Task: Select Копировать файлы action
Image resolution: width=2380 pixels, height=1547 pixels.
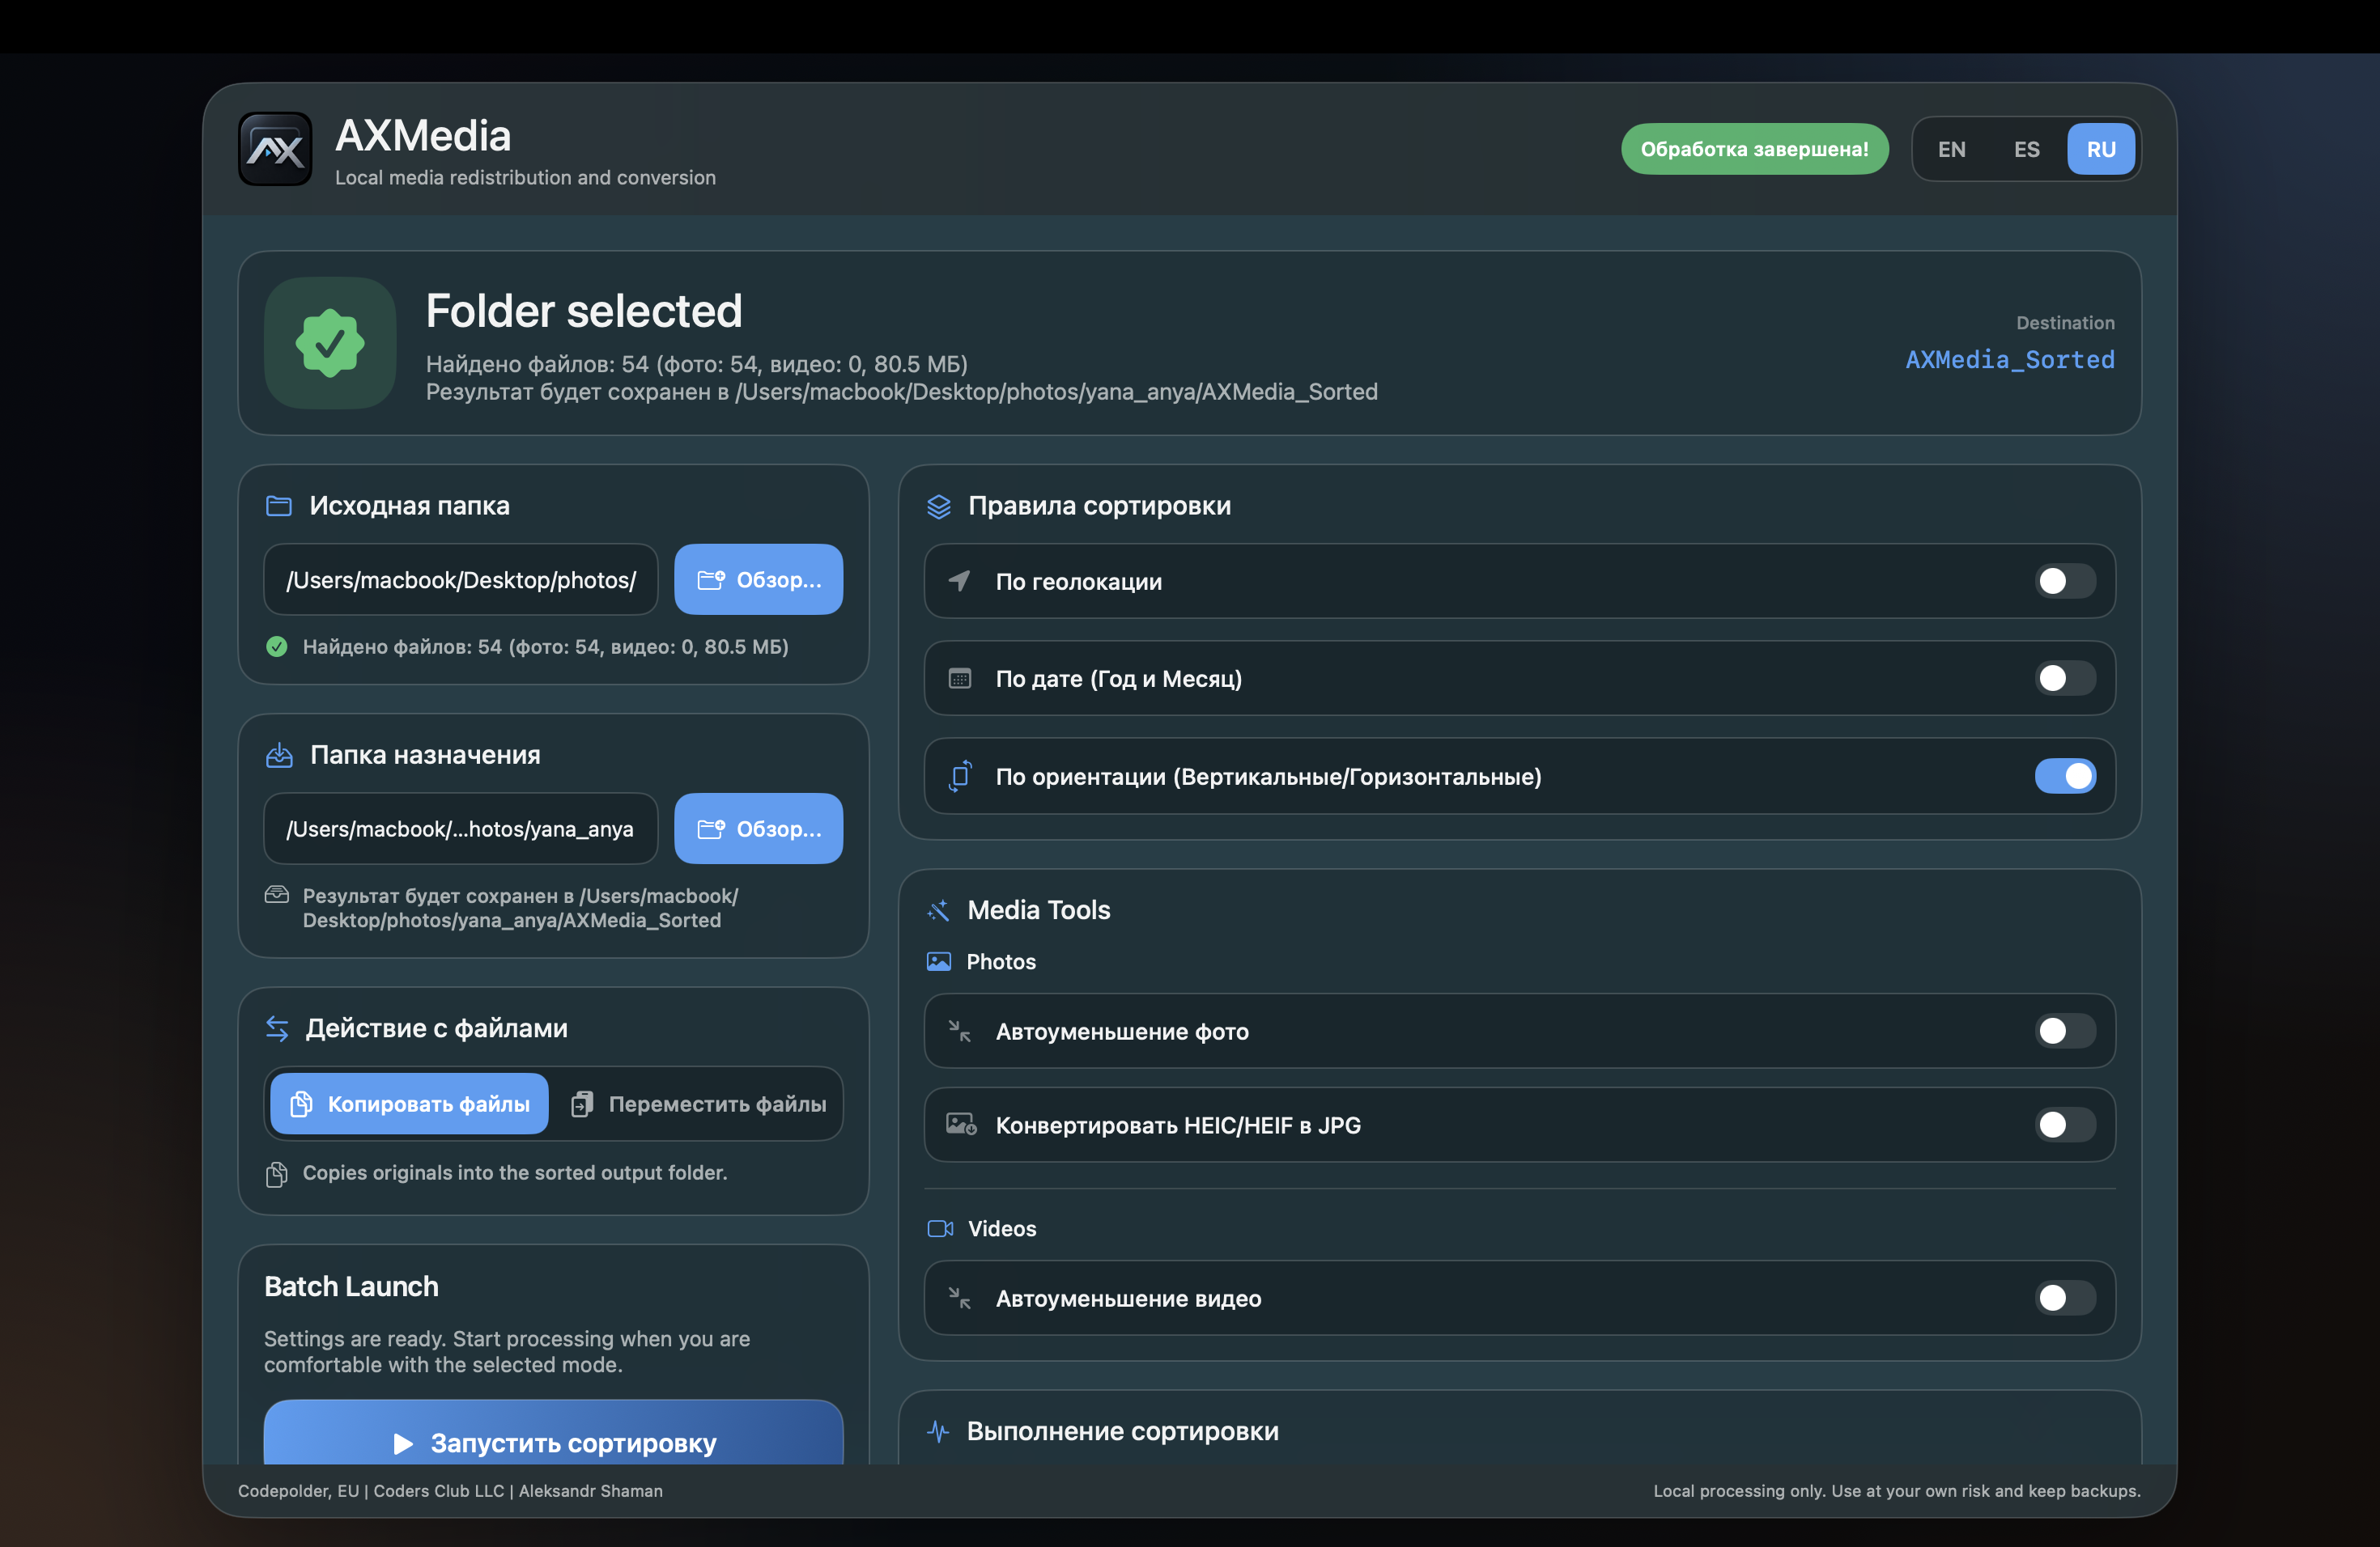Action: coord(409,1104)
